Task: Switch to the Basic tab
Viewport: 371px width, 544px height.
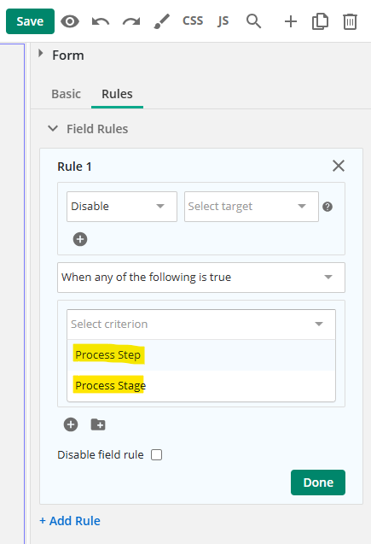Action: click(67, 94)
